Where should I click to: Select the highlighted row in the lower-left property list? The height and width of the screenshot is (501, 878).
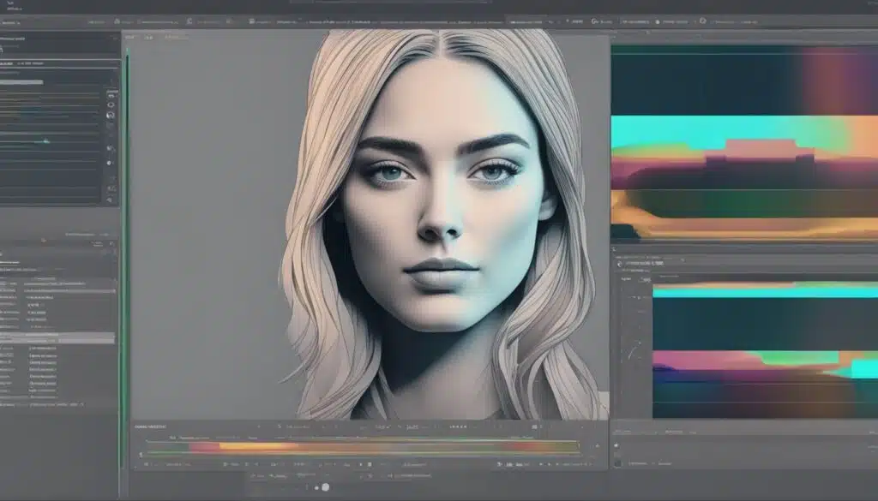point(58,339)
